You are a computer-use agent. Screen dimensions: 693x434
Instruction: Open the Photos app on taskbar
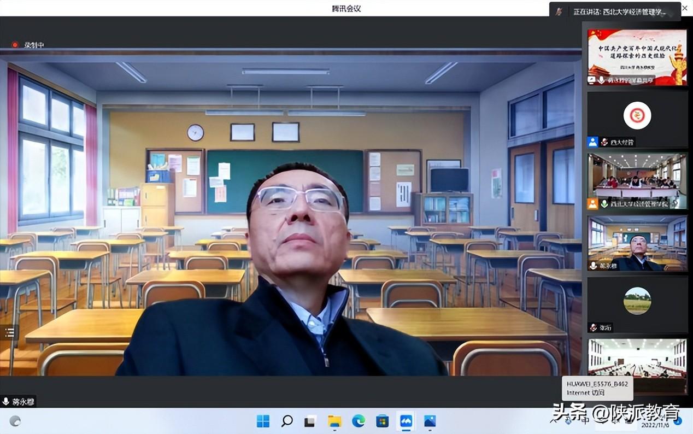(x=430, y=421)
